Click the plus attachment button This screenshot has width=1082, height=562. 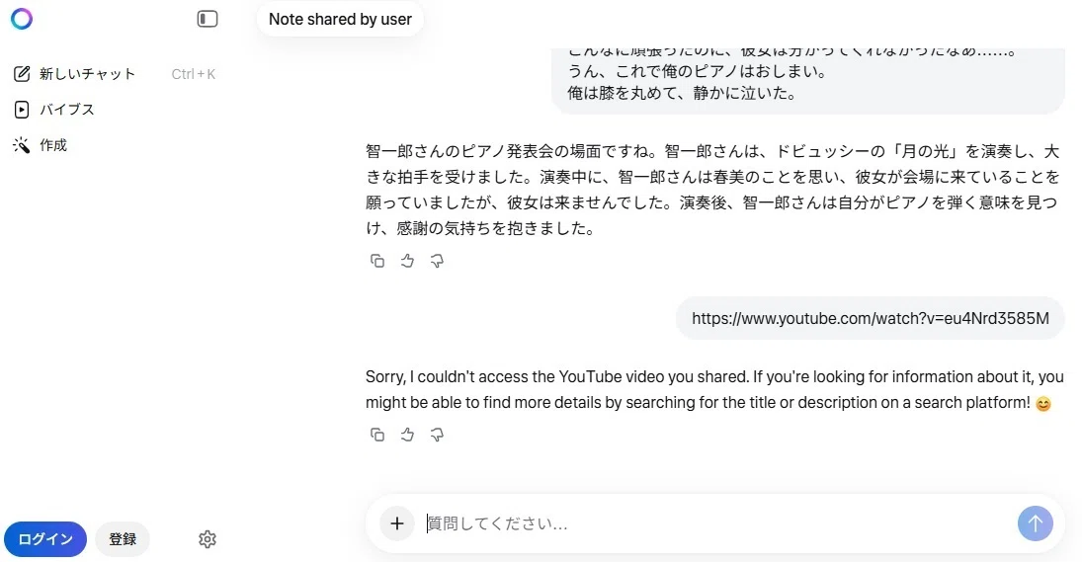point(397,524)
